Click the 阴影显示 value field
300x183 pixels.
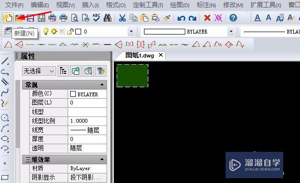87,177
